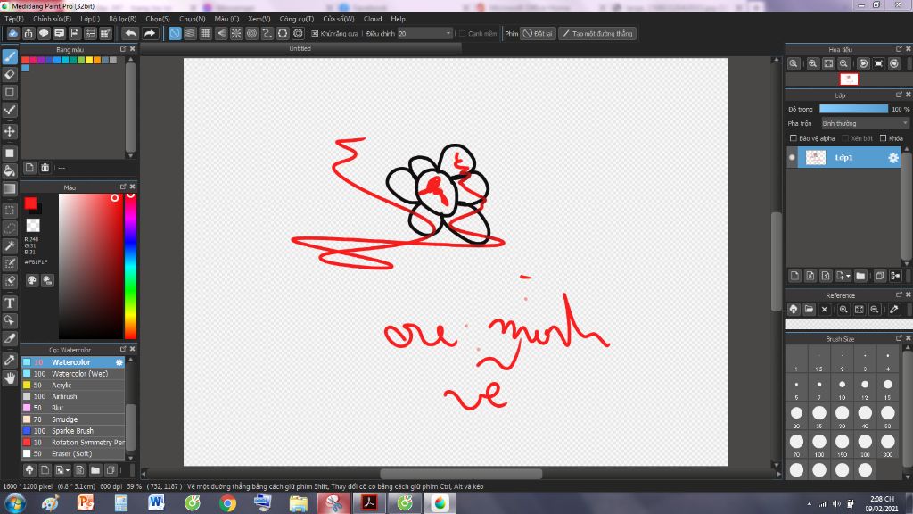Select the Eraser tool
This screenshot has width=913, height=514.
[10, 75]
